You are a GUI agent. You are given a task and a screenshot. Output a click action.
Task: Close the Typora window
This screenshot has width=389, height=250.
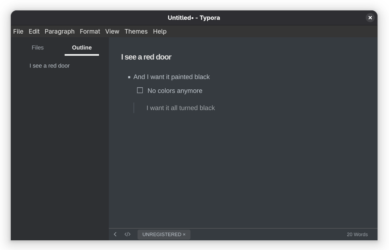(370, 18)
